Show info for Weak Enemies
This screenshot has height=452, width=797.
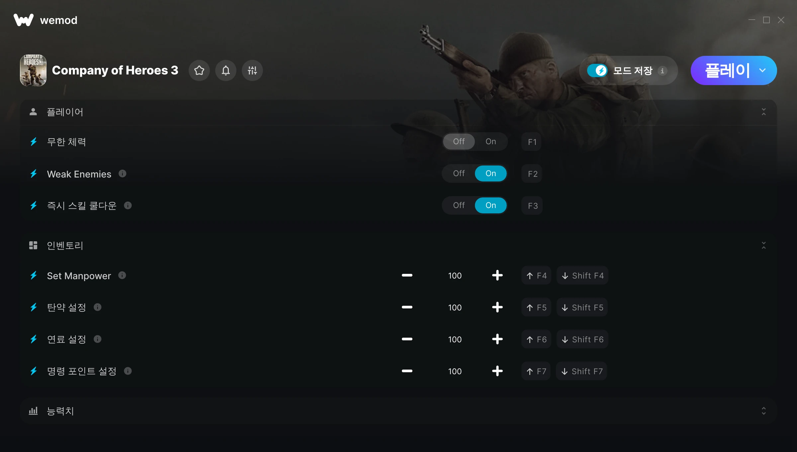point(123,173)
